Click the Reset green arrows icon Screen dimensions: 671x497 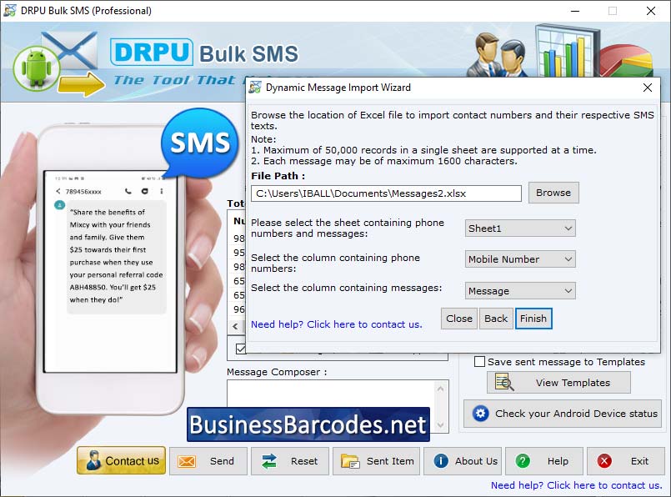click(266, 460)
